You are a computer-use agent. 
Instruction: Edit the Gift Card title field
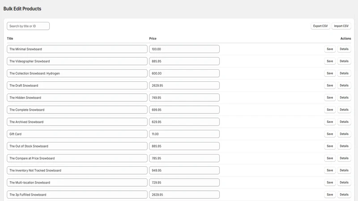click(77, 134)
